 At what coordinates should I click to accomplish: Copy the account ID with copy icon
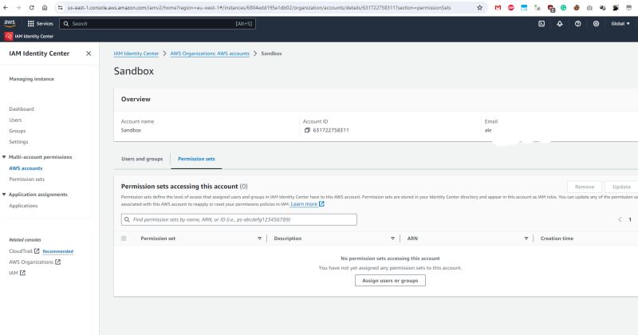(x=307, y=130)
